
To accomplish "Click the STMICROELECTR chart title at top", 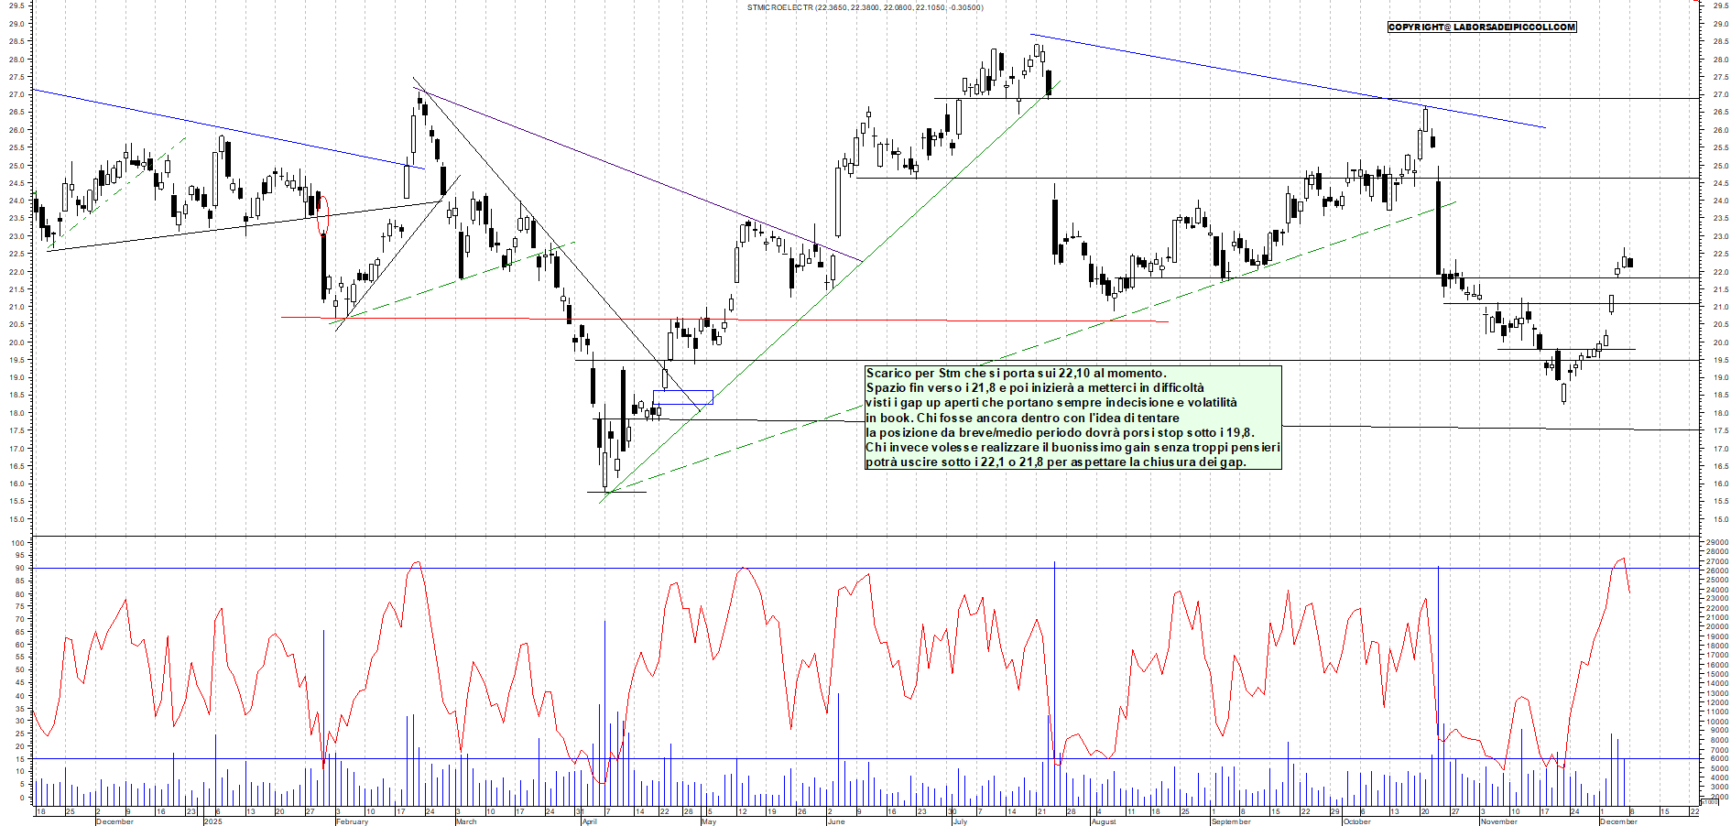I will (865, 7).
